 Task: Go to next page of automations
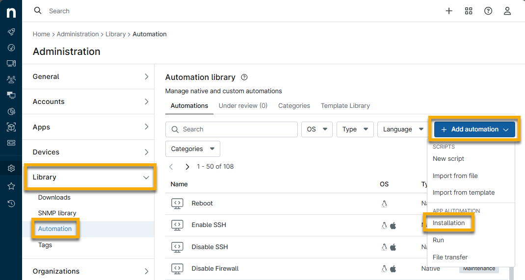click(187, 167)
